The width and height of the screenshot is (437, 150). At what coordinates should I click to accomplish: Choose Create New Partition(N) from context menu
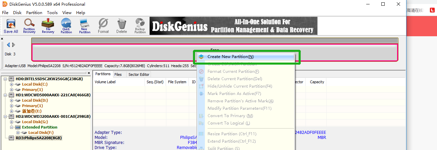(x=245, y=57)
